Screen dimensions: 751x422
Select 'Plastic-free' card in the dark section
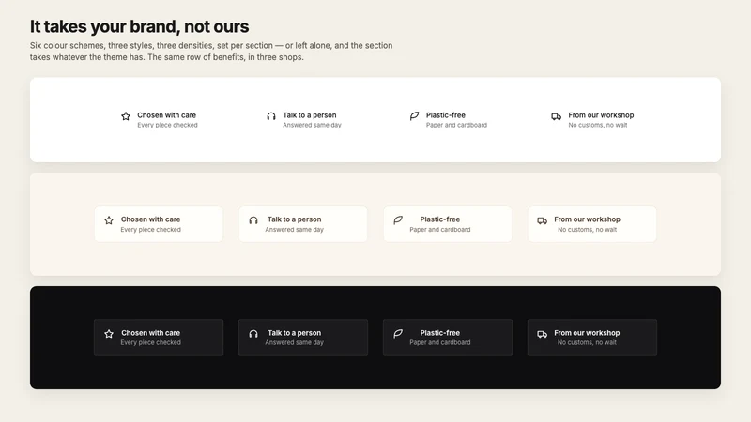click(x=448, y=338)
